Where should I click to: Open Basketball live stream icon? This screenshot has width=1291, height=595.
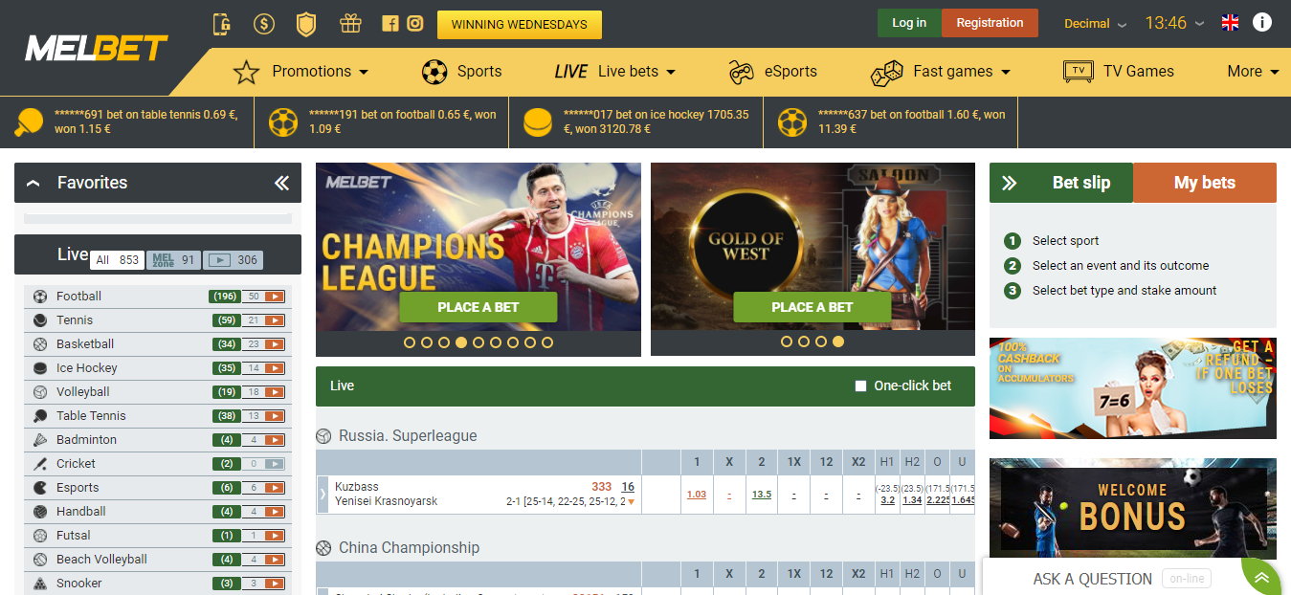[276, 344]
